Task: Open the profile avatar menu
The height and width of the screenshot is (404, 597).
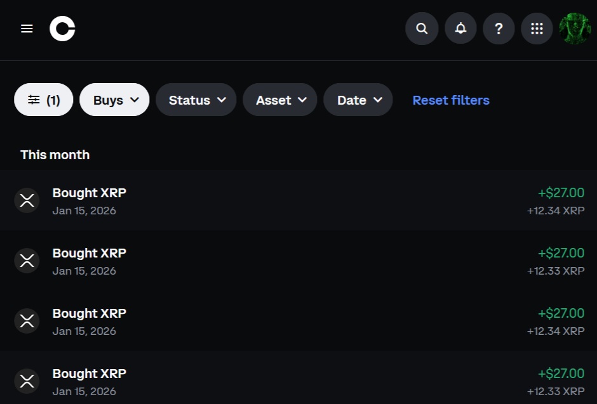Action: click(575, 29)
